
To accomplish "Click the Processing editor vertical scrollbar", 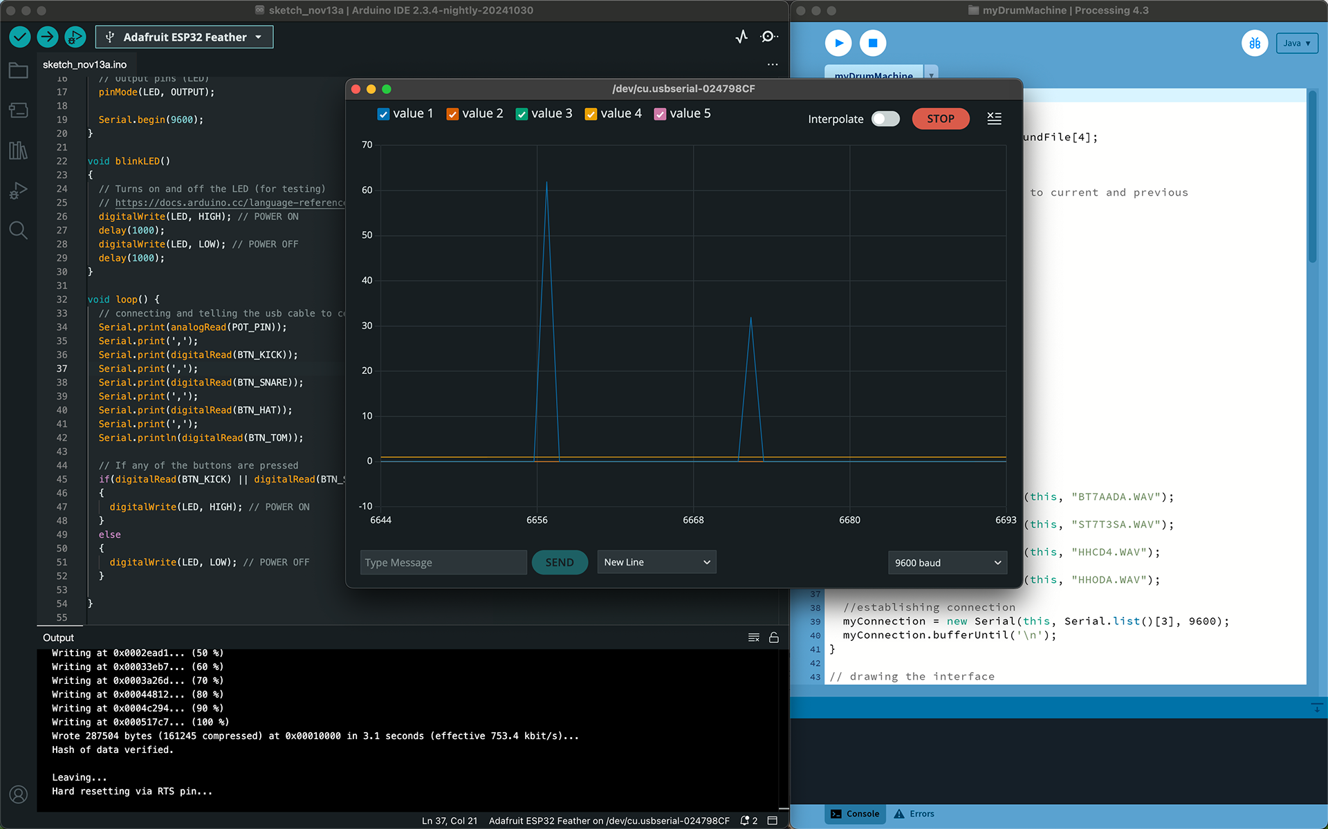I will point(1312,176).
